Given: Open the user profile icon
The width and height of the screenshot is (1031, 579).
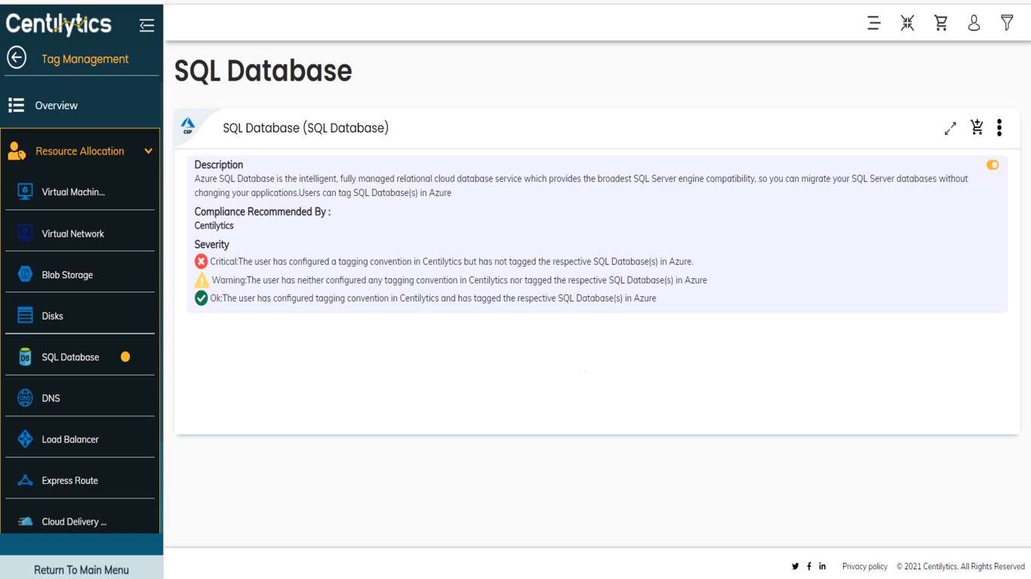Looking at the screenshot, I should [x=974, y=23].
